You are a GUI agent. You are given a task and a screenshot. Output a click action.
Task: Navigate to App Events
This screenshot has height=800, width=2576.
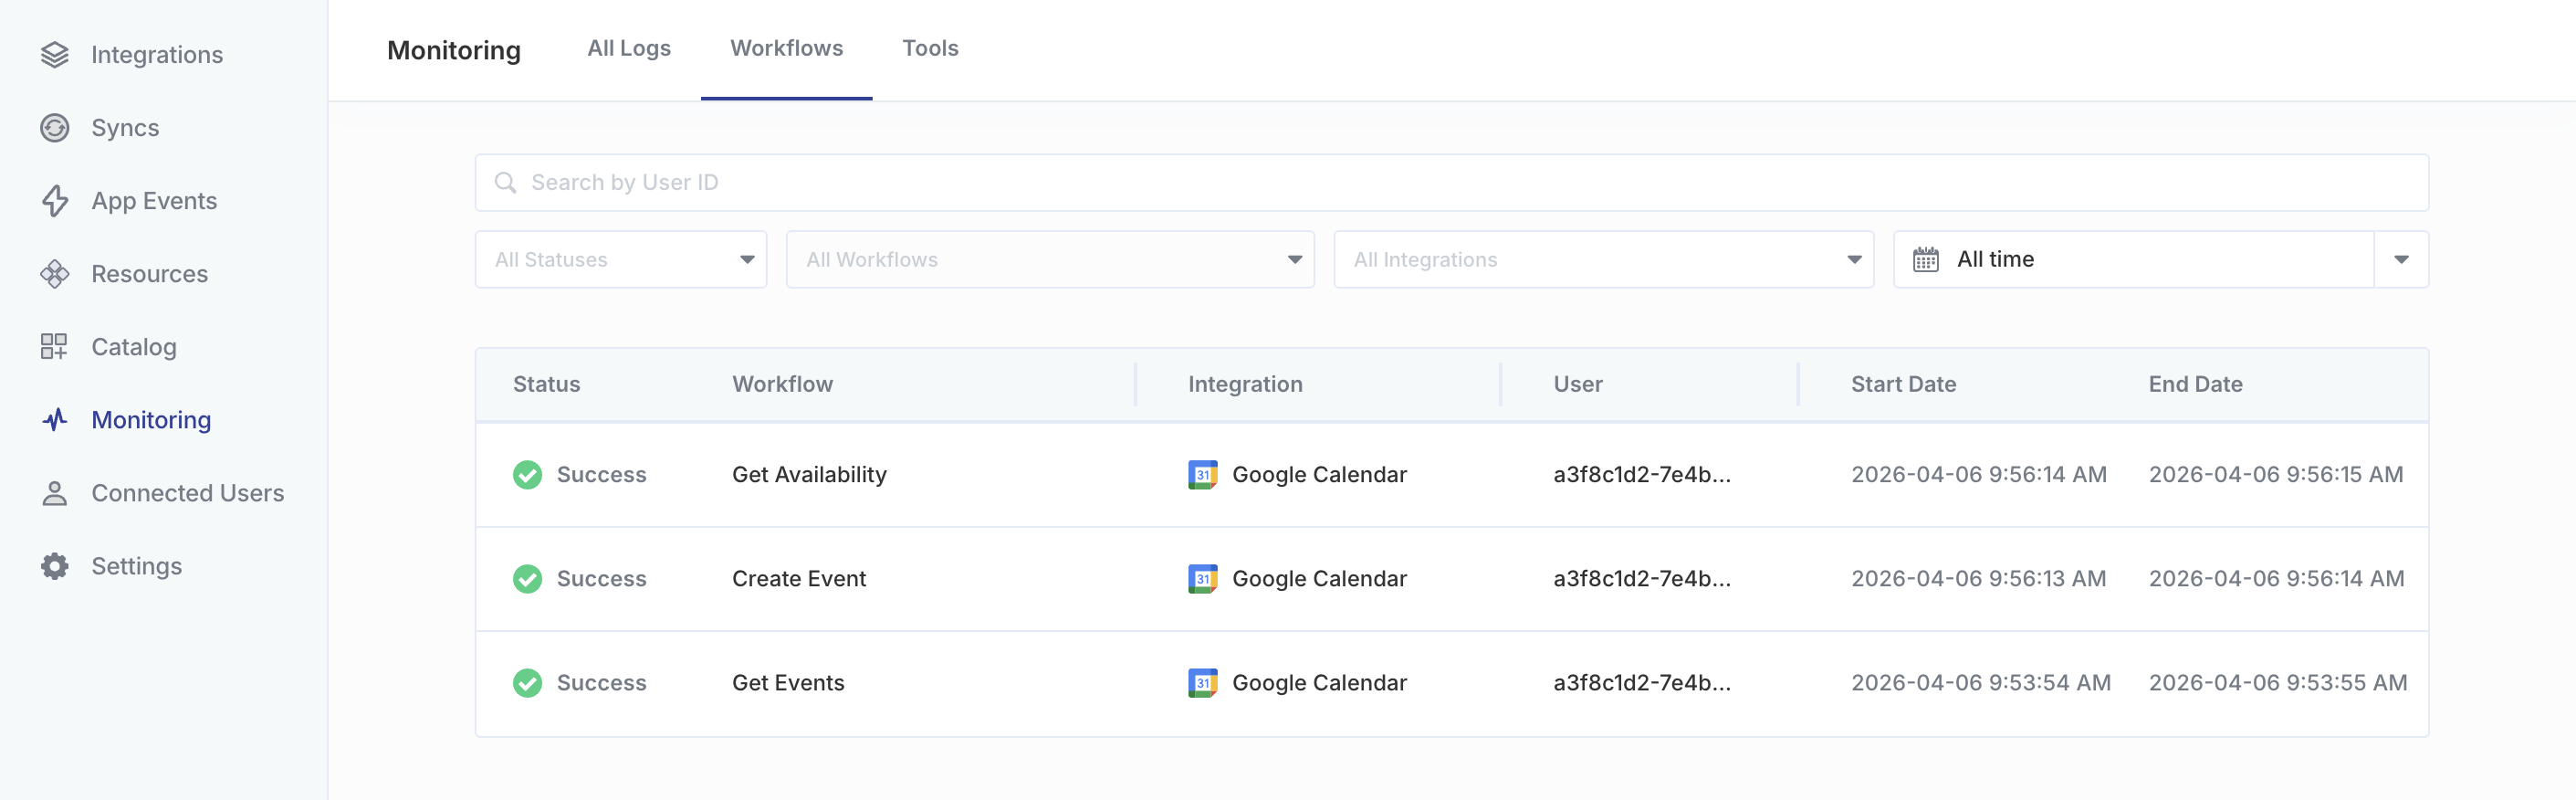point(130,201)
